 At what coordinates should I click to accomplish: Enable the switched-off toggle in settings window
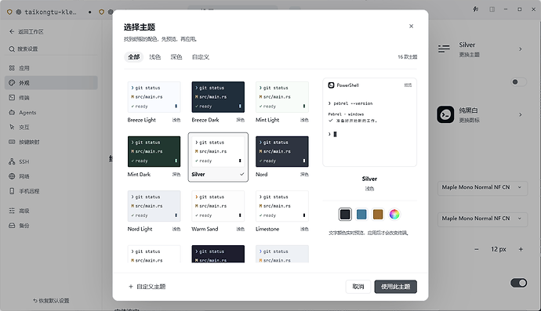(x=518, y=82)
